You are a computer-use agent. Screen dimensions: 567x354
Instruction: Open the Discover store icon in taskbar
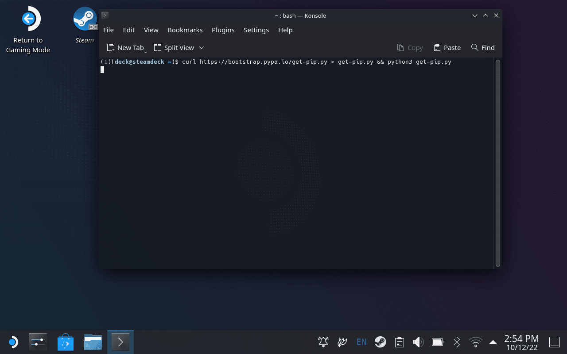[65, 342]
